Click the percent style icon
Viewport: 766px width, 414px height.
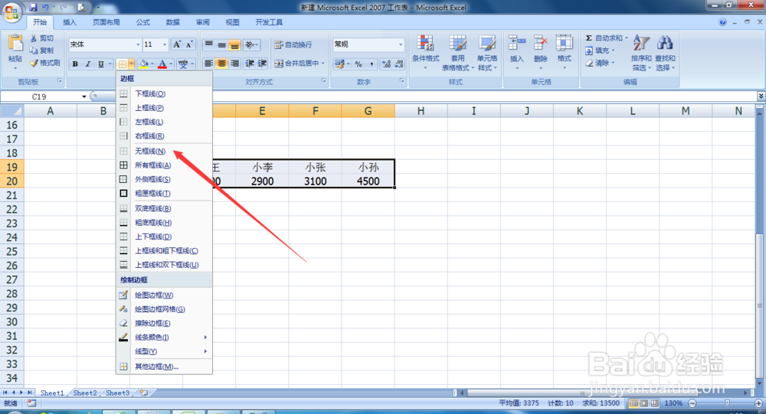click(x=358, y=64)
